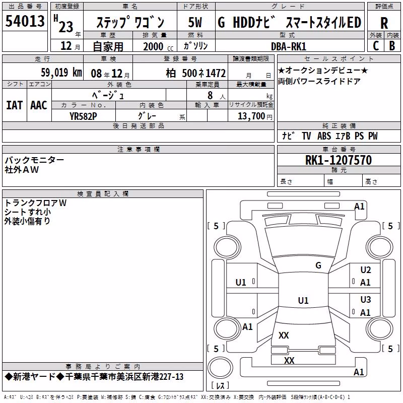Click the interior color グレー

tap(147, 116)
